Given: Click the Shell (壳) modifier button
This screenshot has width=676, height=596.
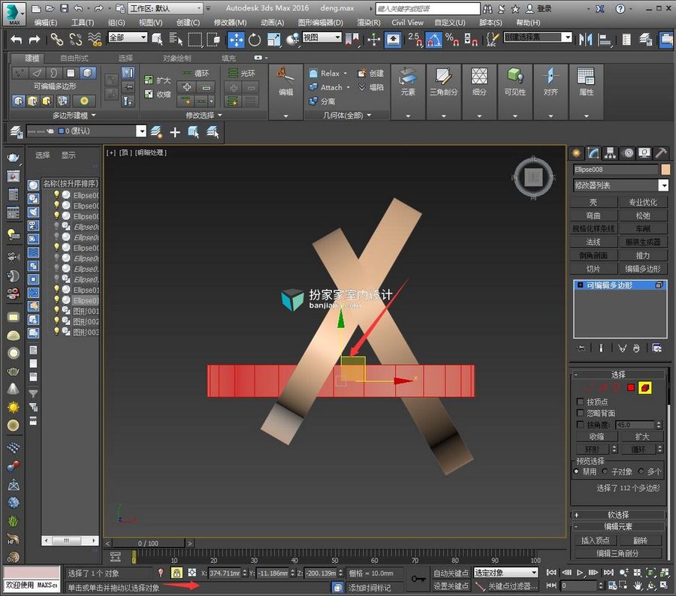Looking at the screenshot, I should click(x=593, y=202).
